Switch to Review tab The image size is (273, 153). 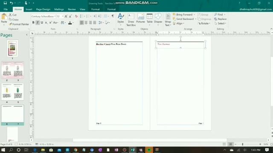click(x=72, y=9)
